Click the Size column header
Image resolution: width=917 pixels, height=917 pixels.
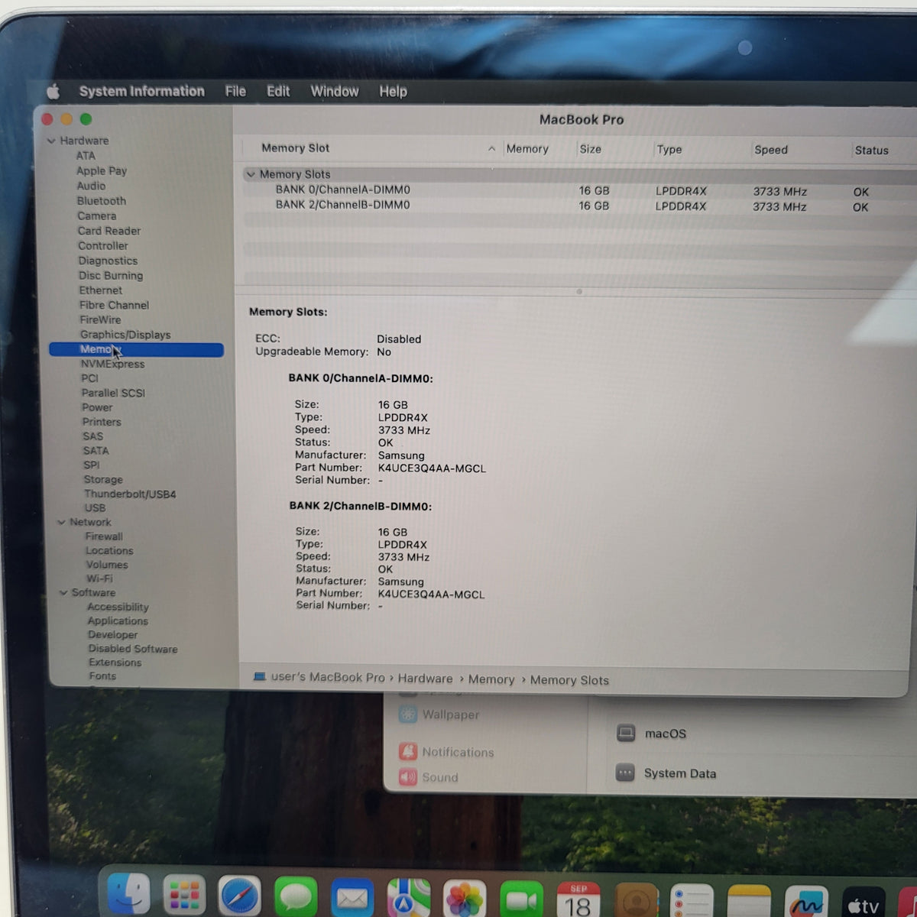pos(590,149)
